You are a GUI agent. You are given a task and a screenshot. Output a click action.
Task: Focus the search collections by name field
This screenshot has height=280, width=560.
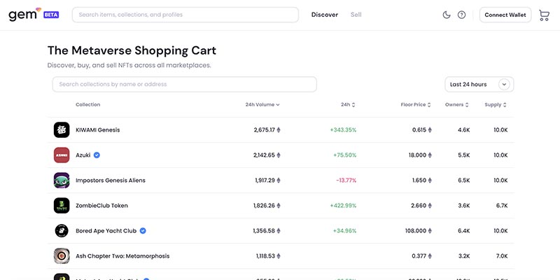click(184, 84)
